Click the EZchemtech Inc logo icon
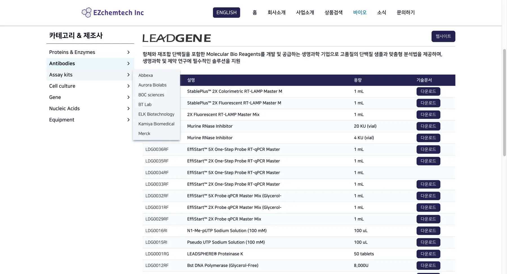The height and width of the screenshot is (274, 507). point(86,12)
